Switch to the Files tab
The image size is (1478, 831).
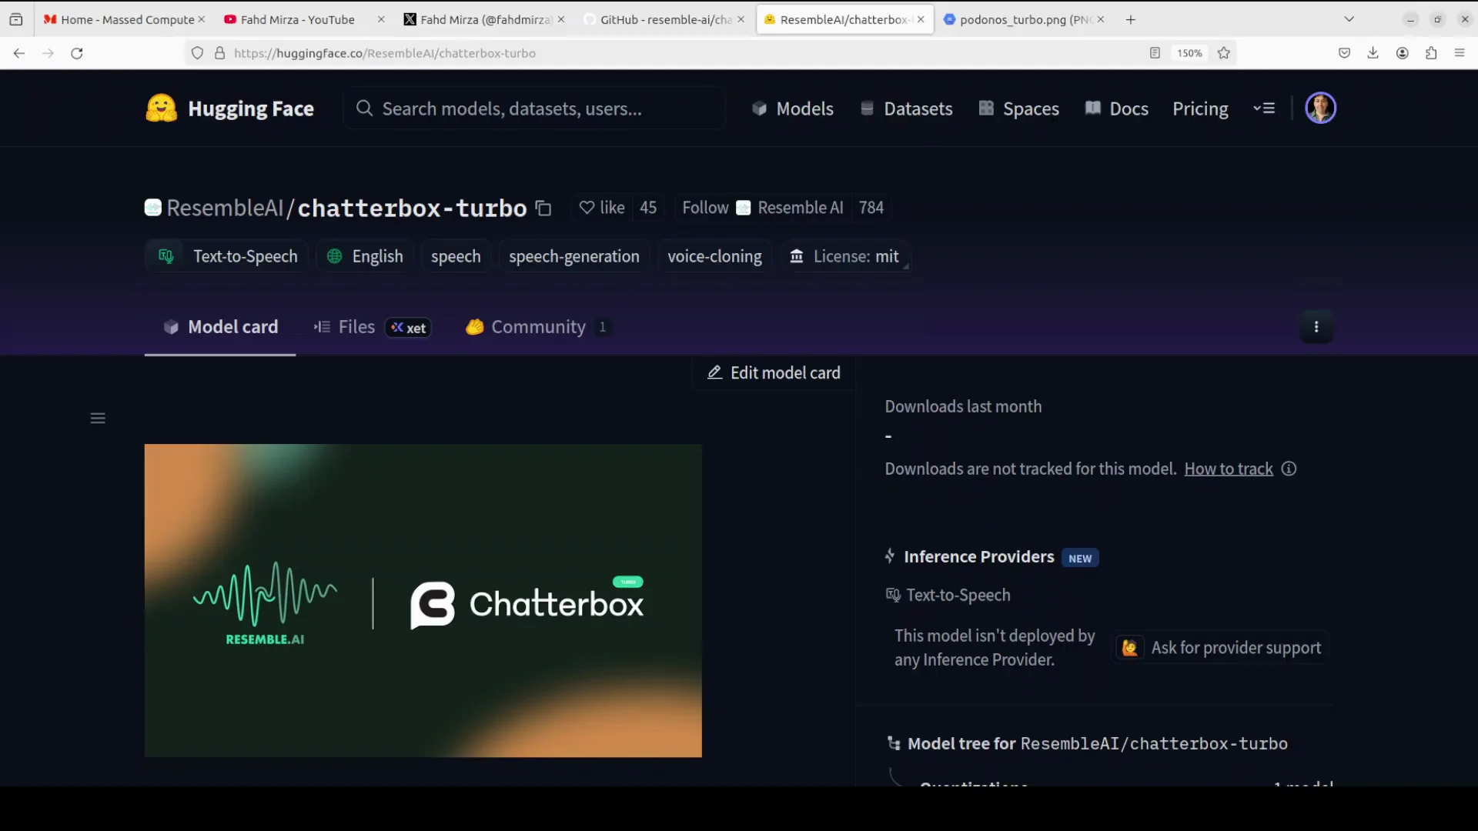click(x=355, y=327)
